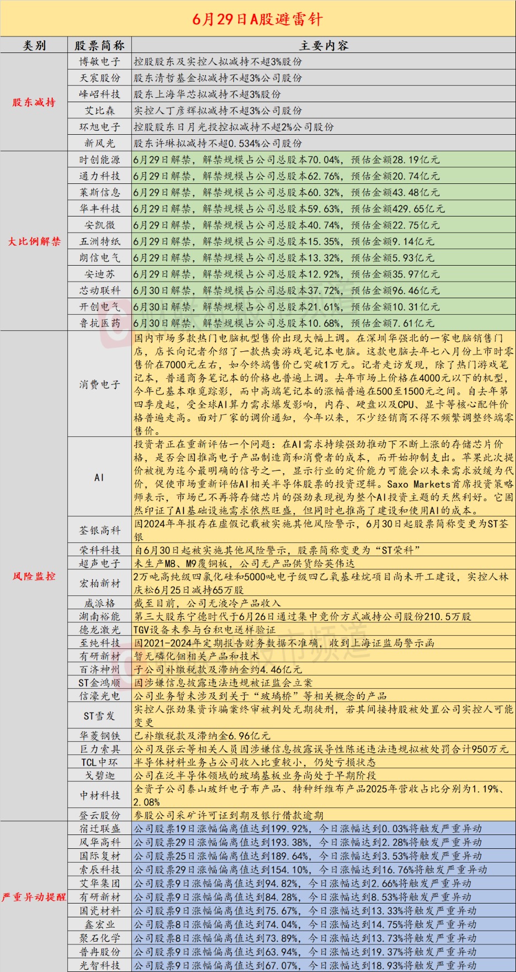Select stock name 艾华集团
This screenshot has width=516, height=972.
pos(100,883)
